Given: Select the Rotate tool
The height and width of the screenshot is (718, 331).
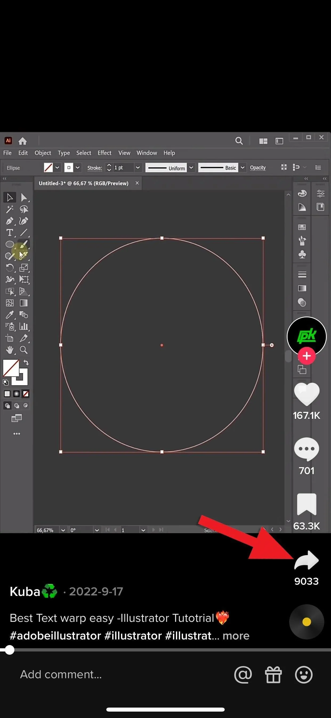Looking at the screenshot, I should point(10,268).
